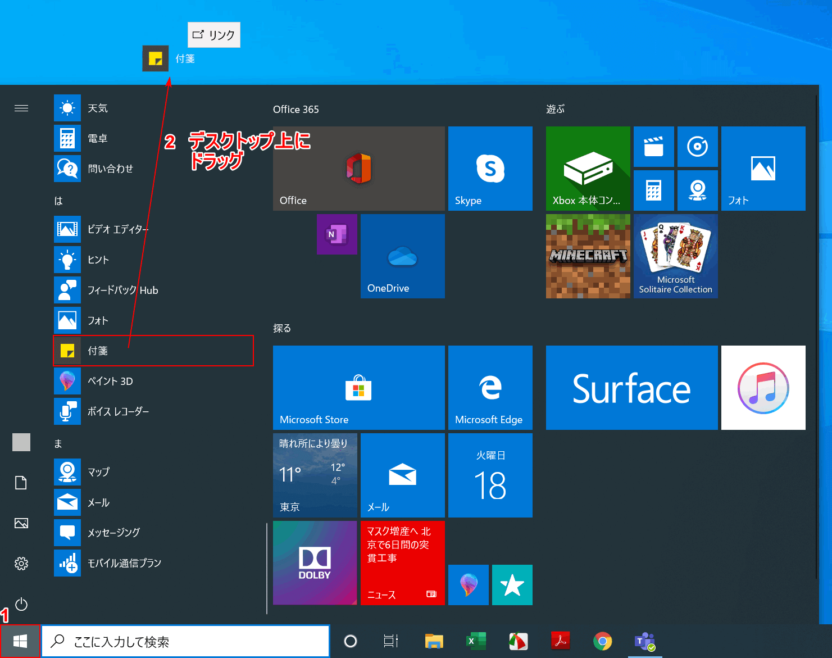This screenshot has width=832, height=658.
Task: Launch ペイント 3D from app list
Action: pyautogui.click(x=153, y=381)
